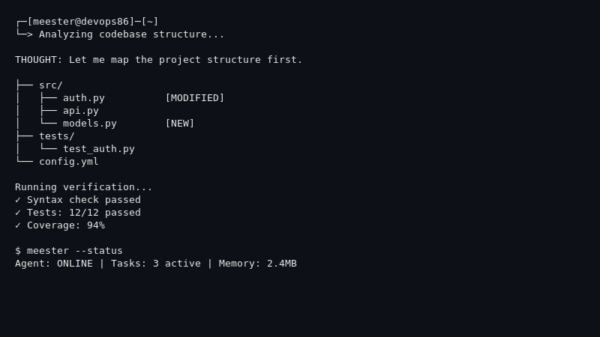Select the src/ folder in tree
The height and width of the screenshot is (337, 600).
(x=51, y=85)
